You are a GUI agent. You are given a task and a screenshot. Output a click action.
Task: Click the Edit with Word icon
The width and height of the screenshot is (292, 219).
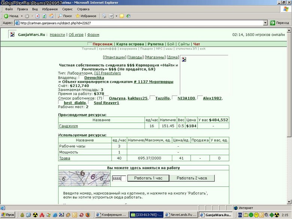[111, 16]
